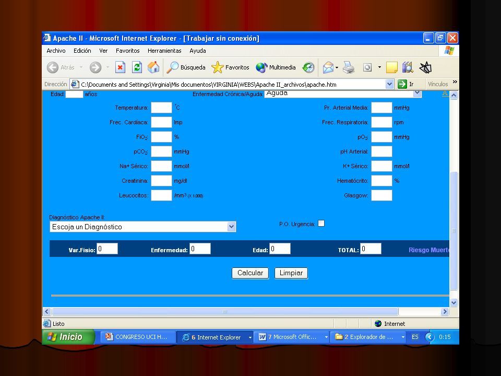Stop page loading with red X
501x376 pixels.
tap(120, 67)
